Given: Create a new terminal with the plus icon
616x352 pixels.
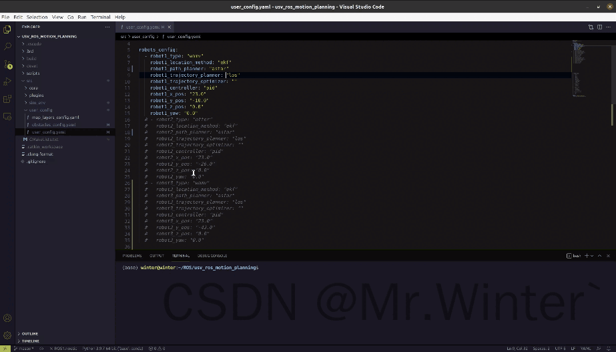Looking at the screenshot, I should (x=587, y=256).
